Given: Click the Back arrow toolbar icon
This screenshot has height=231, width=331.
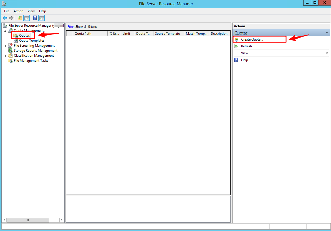Looking at the screenshot, I should [5, 18].
